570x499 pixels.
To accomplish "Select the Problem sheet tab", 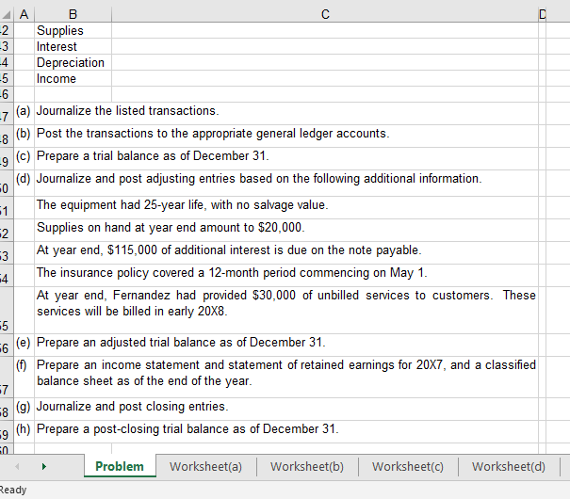I will 120,466.
